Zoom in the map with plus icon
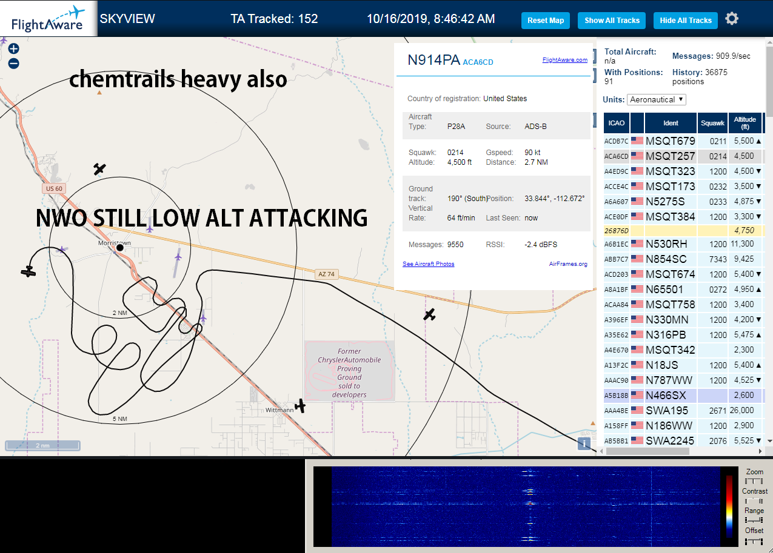The width and height of the screenshot is (773, 553). (13, 49)
